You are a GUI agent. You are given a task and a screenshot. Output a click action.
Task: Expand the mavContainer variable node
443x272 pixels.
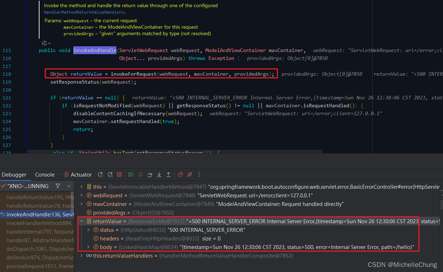(81, 204)
